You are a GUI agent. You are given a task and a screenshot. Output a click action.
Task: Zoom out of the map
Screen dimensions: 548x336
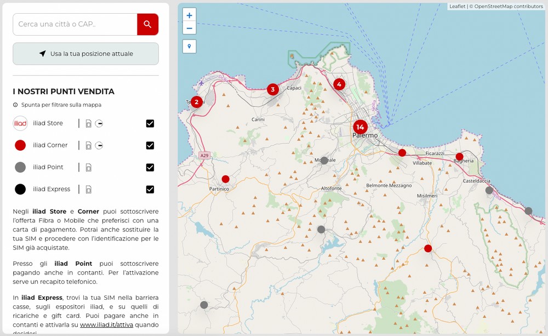pyautogui.click(x=189, y=28)
